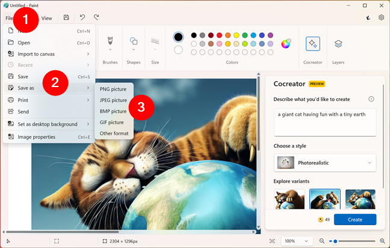Click the zoom slider handle
Viewport: 390px width, 248px height.
click(335, 241)
